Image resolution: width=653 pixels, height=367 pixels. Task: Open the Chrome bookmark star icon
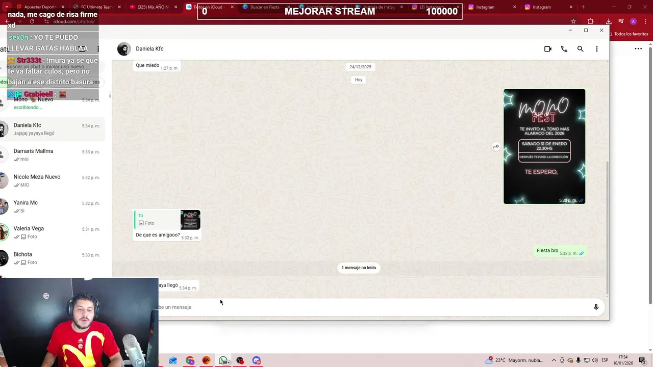[573, 21]
